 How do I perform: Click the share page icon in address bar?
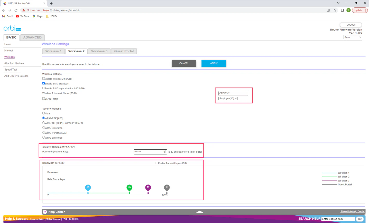(x=328, y=10)
